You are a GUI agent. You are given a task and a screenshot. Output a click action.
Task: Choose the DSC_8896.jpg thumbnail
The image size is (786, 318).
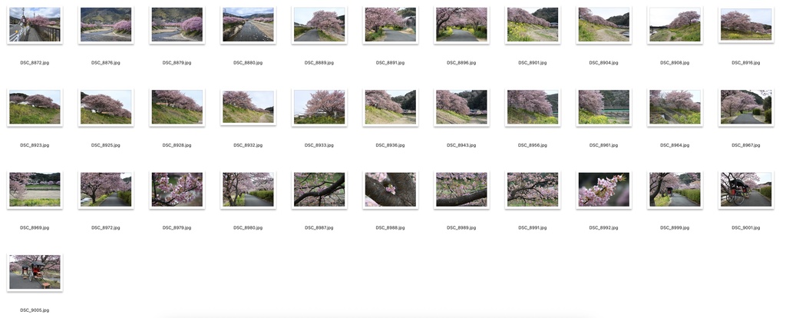point(461,25)
